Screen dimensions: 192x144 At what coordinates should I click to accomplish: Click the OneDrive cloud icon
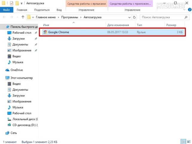pos(7,70)
